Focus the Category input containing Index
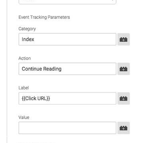 point(67,39)
